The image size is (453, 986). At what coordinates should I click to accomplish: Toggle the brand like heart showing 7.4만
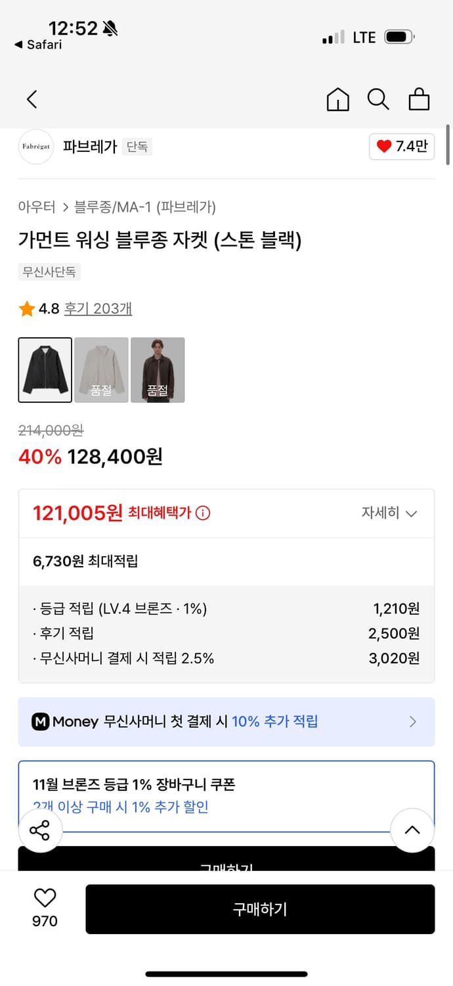[402, 147]
